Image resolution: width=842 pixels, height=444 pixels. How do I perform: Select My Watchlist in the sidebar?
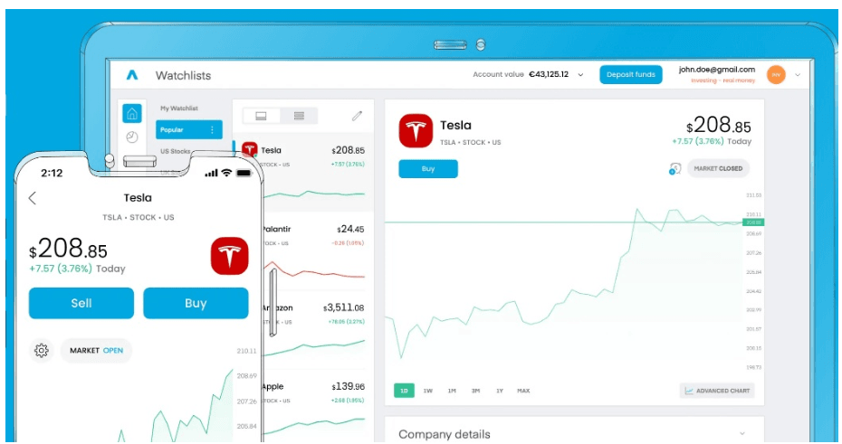coord(179,109)
